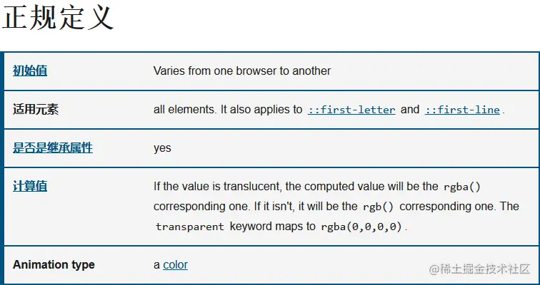The height and width of the screenshot is (285, 540).
Task: Click the rgba() code snippet
Action: click(x=462, y=187)
